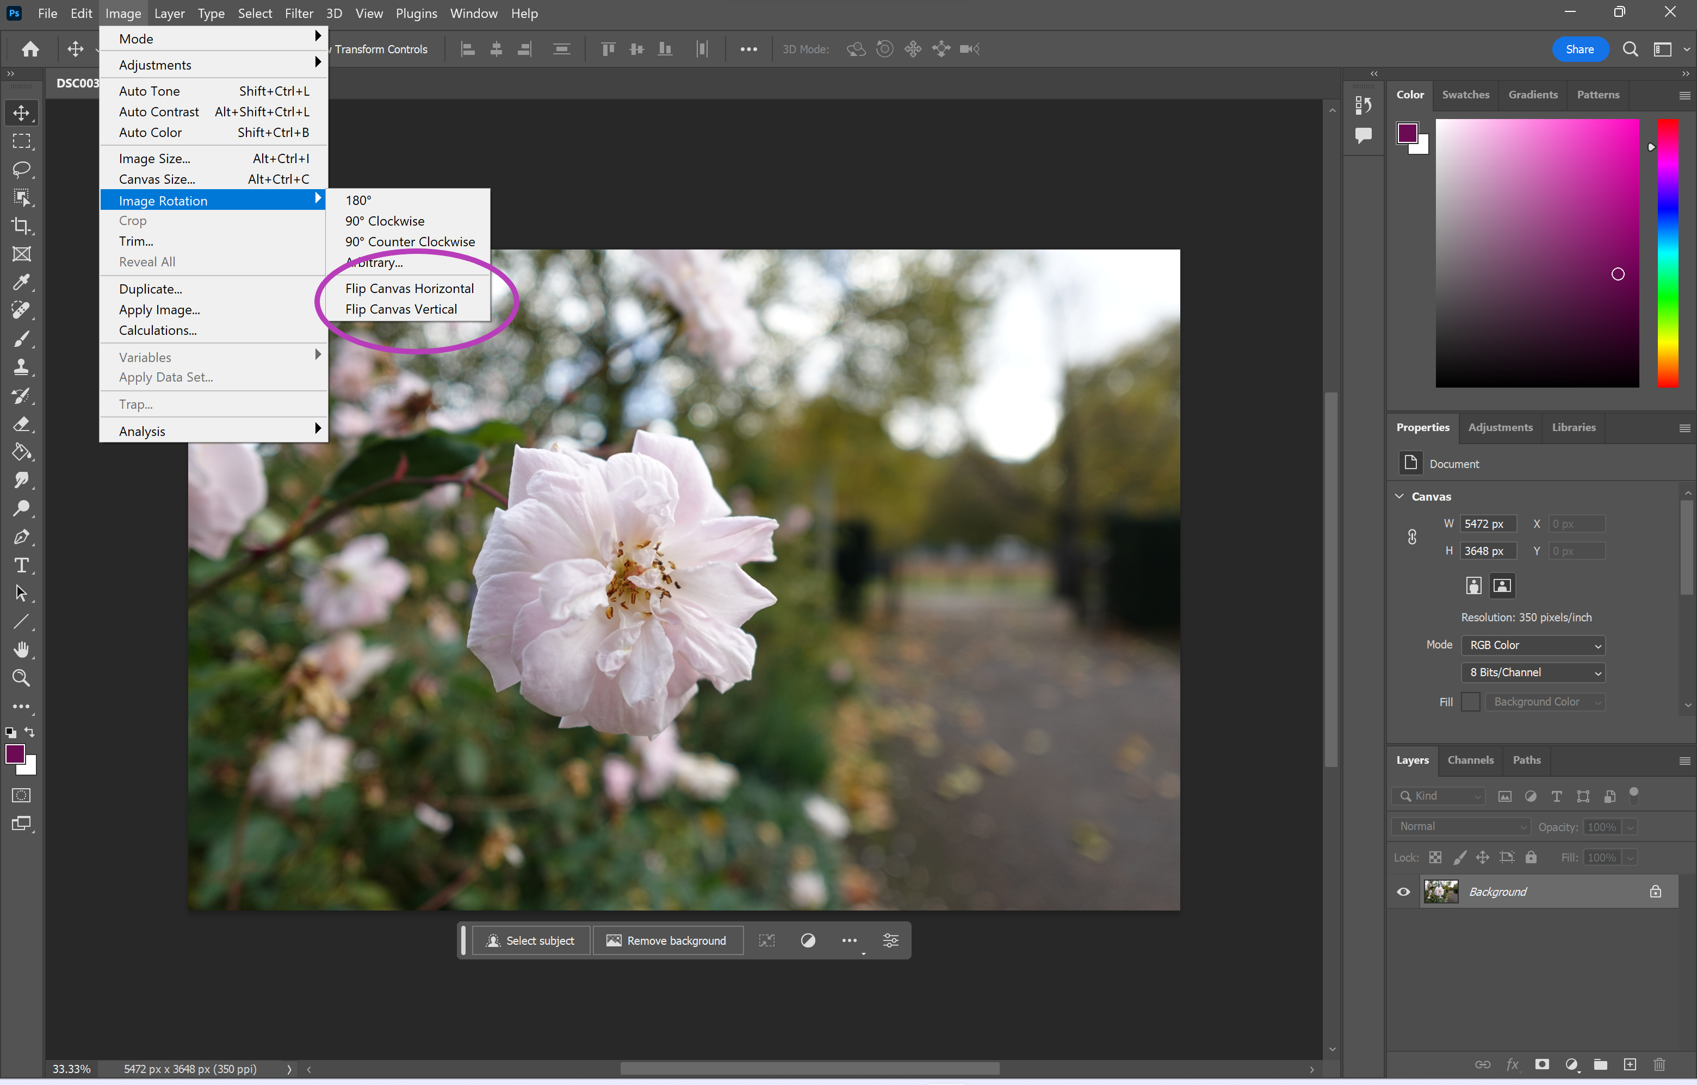Set canvas orientation to landscape
Screen dimensions: 1697x1085
pos(1502,585)
